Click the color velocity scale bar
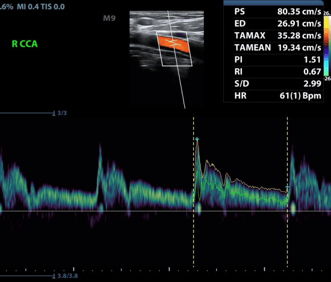This screenshot has height=282, width=331. [x=327, y=46]
